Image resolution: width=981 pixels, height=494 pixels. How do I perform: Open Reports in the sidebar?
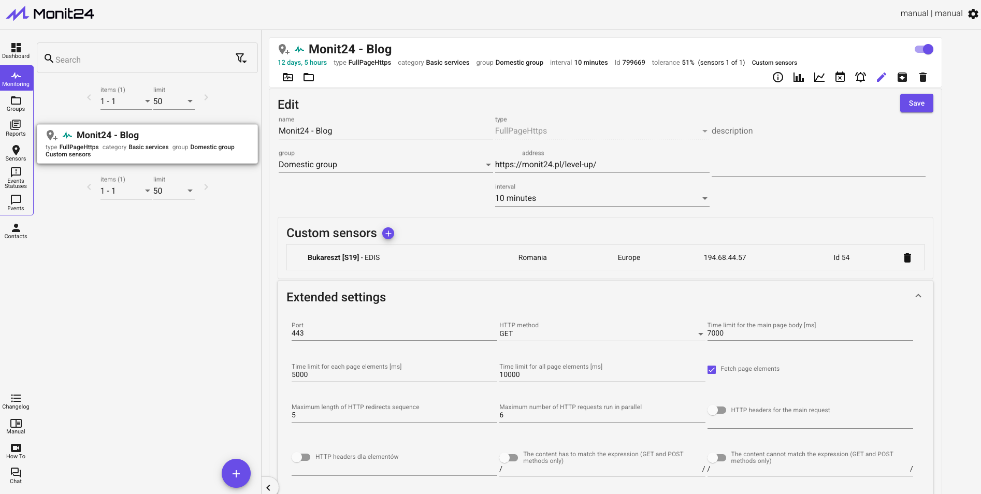pos(16,128)
